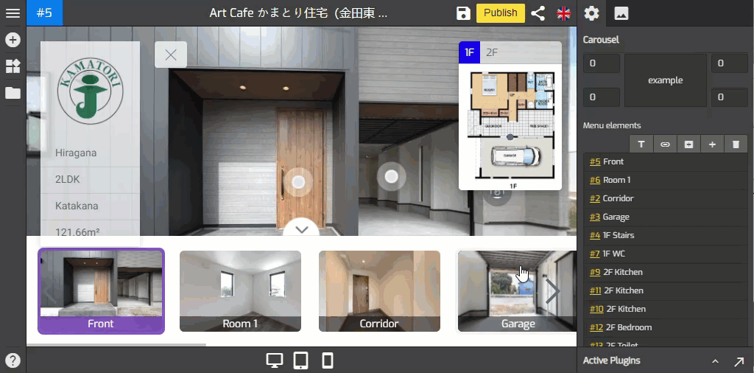The height and width of the screenshot is (373, 754).
Task: Collapse the carousel with the down chevron
Action: click(x=301, y=229)
